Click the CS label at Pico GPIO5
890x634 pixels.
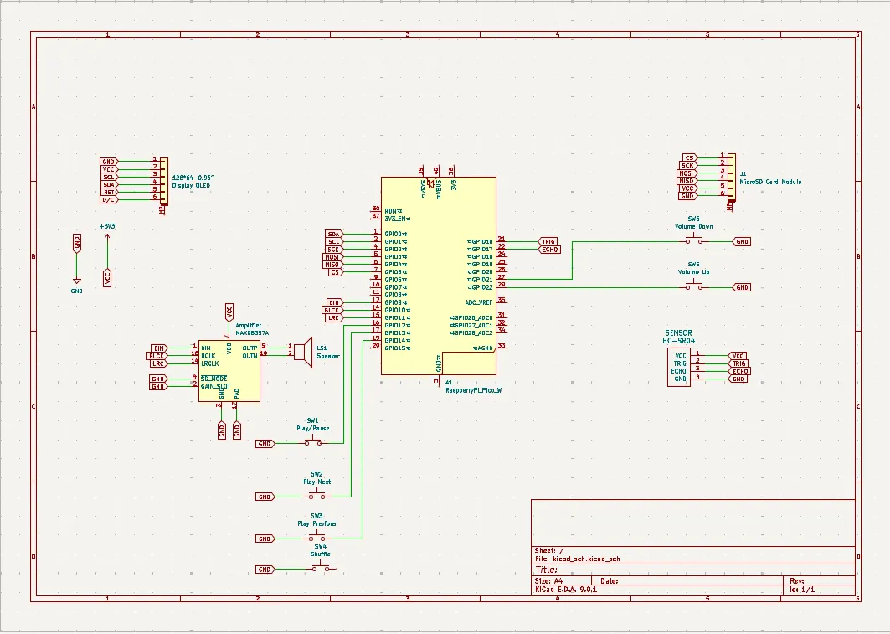[x=335, y=272]
